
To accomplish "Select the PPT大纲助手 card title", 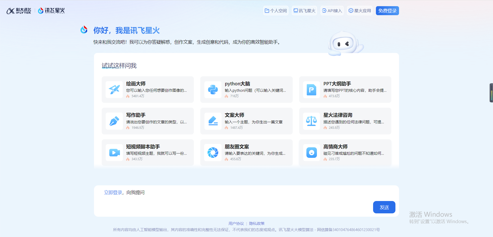I will tap(337, 84).
